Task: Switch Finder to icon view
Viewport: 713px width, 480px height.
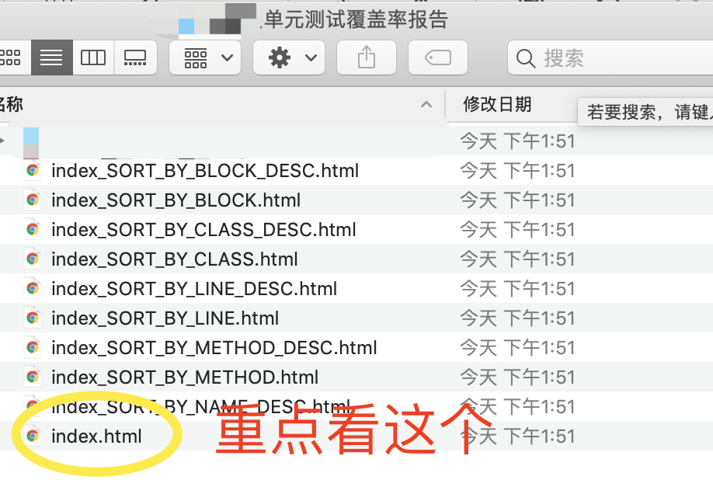Action: [x=11, y=57]
